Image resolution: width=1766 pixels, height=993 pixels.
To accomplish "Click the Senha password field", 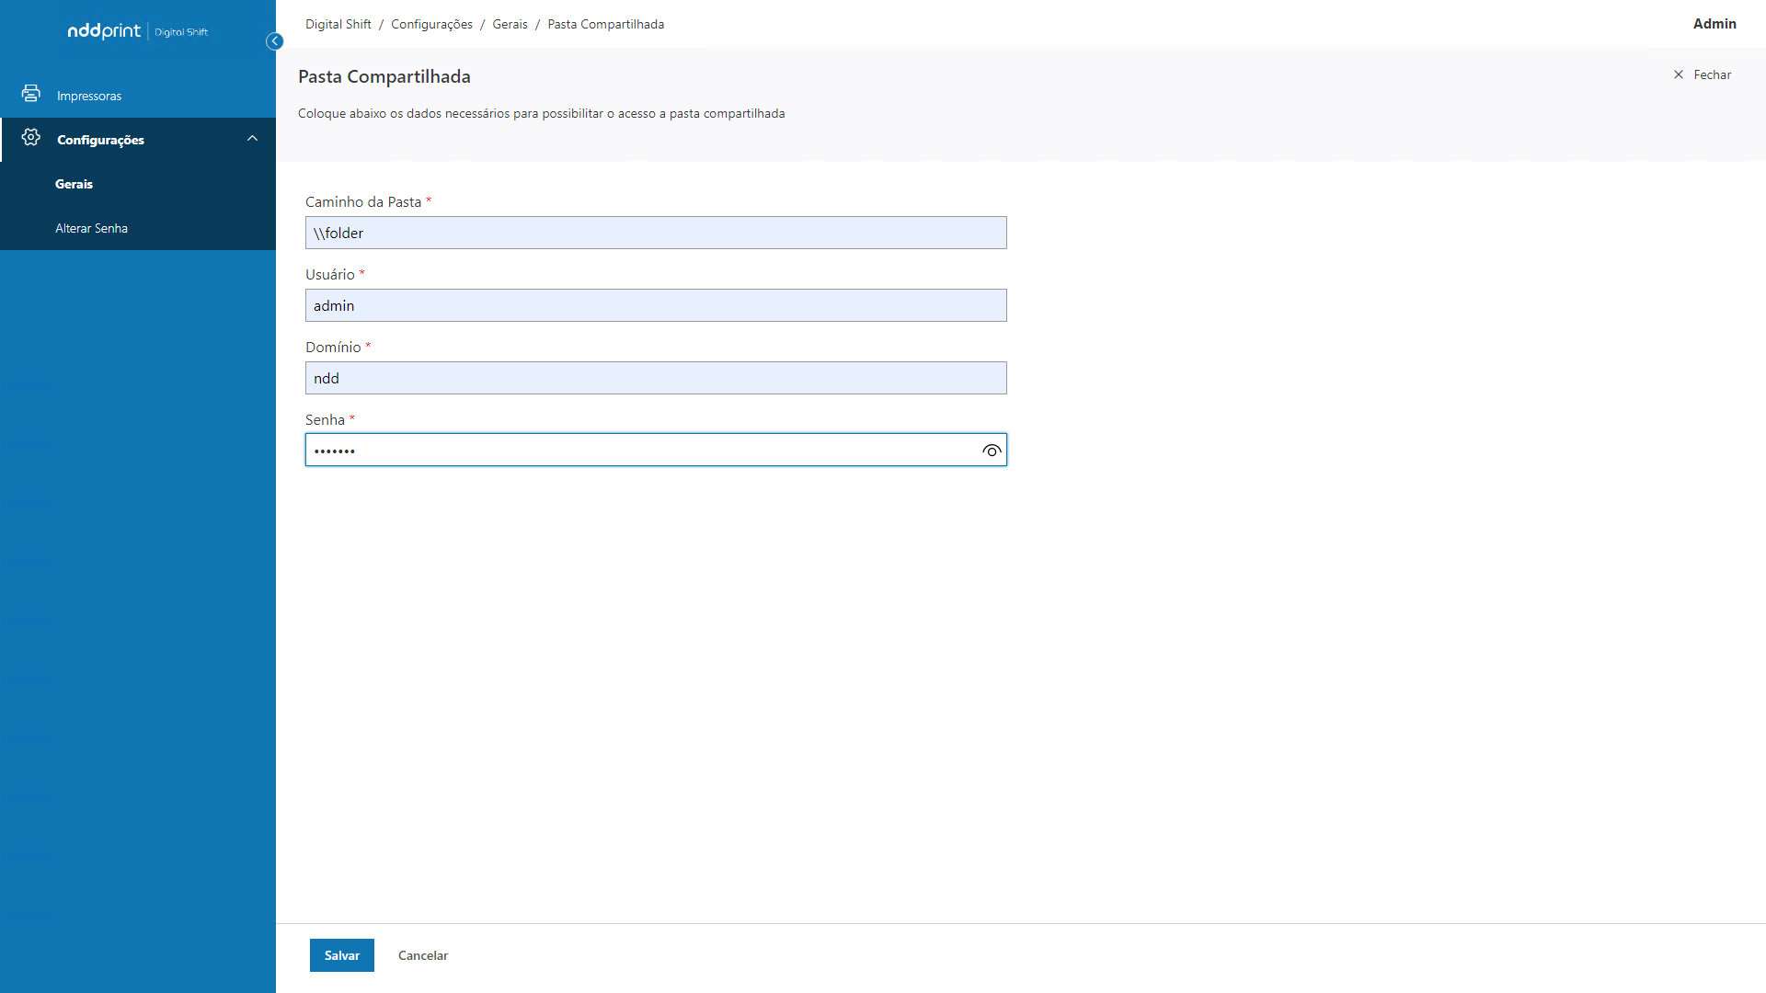I will point(639,451).
